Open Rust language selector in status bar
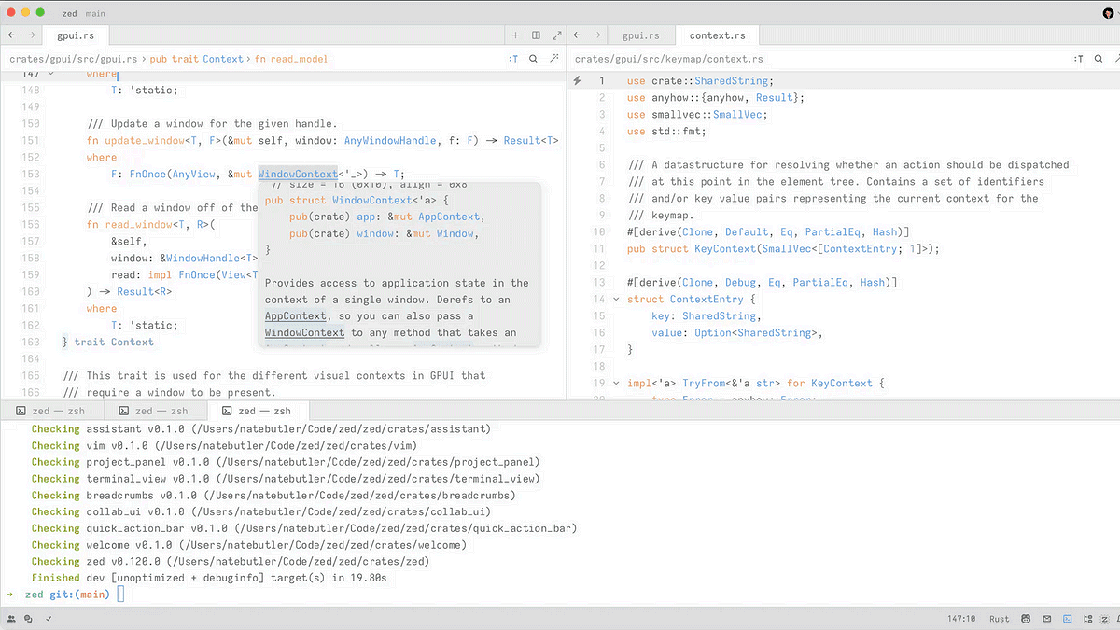1120x630 pixels. coord(999,619)
